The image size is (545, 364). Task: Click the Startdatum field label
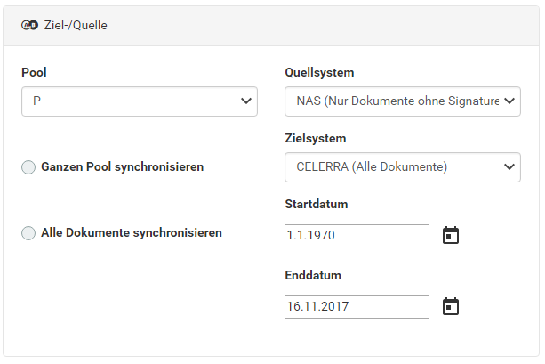pyautogui.click(x=317, y=204)
